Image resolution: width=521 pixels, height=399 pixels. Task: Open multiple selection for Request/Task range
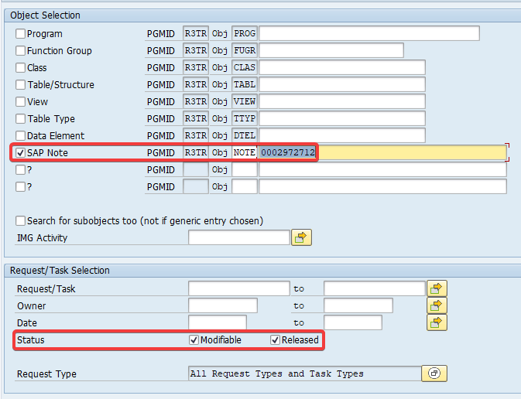[x=437, y=288]
